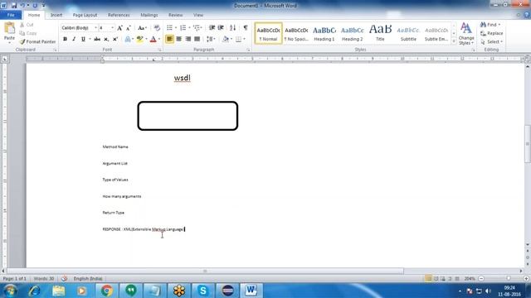The height and width of the screenshot is (298, 531).
Task: Switch to the Page Layout tab
Action: (85, 15)
